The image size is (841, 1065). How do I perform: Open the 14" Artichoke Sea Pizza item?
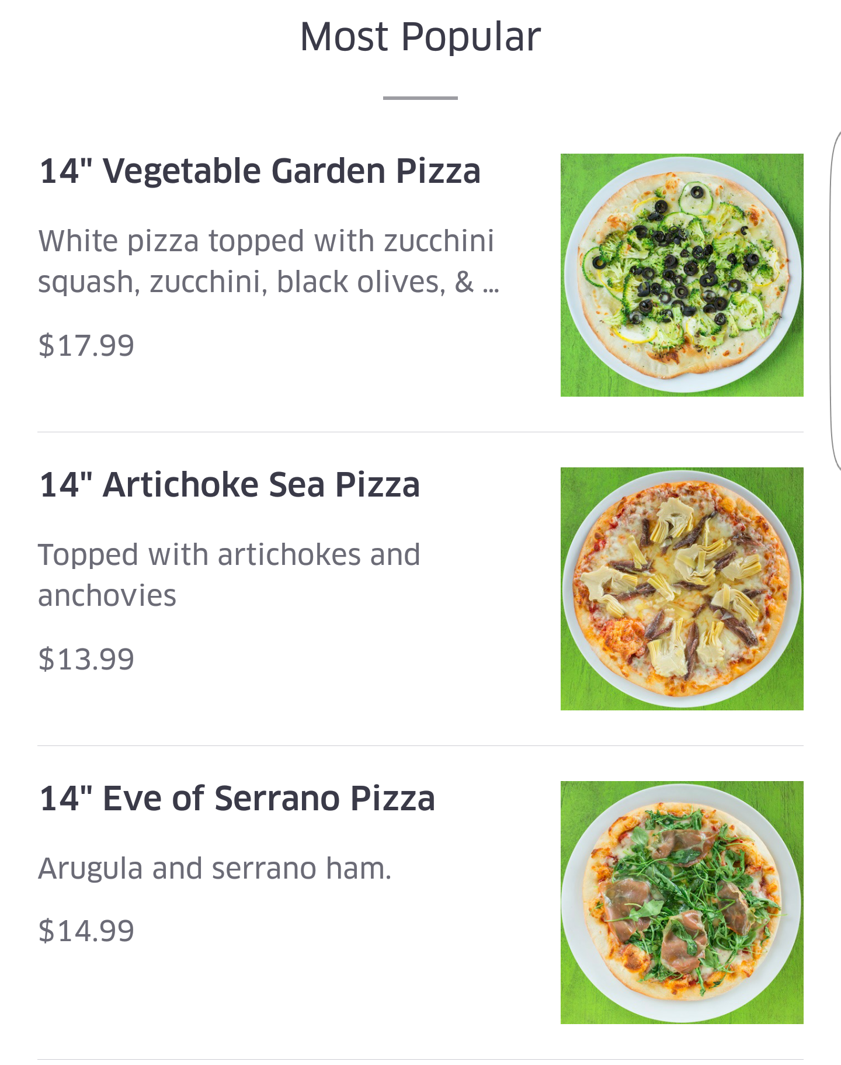(230, 485)
